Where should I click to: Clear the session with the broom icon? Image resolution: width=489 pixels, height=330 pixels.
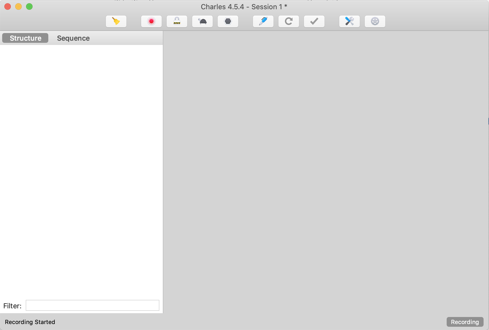pyautogui.click(x=116, y=21)
